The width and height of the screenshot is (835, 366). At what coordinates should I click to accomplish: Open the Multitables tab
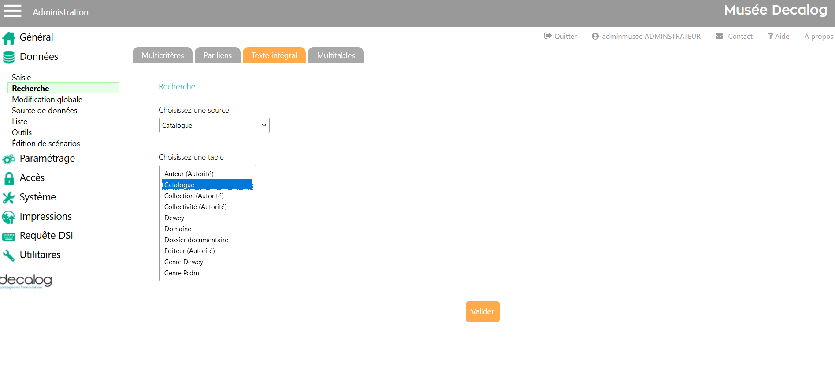tap(336, 55)
